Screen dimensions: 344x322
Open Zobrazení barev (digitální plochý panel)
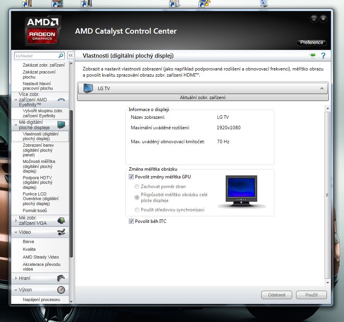(38, 150)
